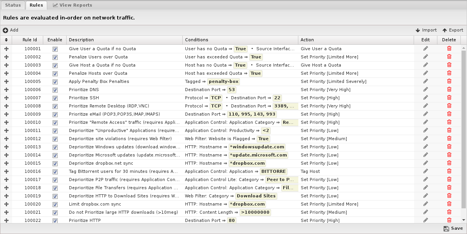Delete the Prioritize SSH rule
The width and height of the screenshot is (467, 234).
[x=449, y=97]
